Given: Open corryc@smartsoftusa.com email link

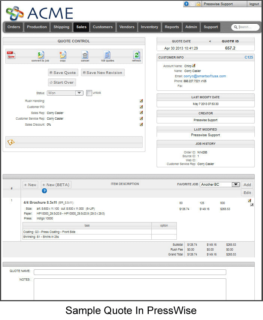Looking at the screenshot, I should pyautogui.click(x=205, y=76).
